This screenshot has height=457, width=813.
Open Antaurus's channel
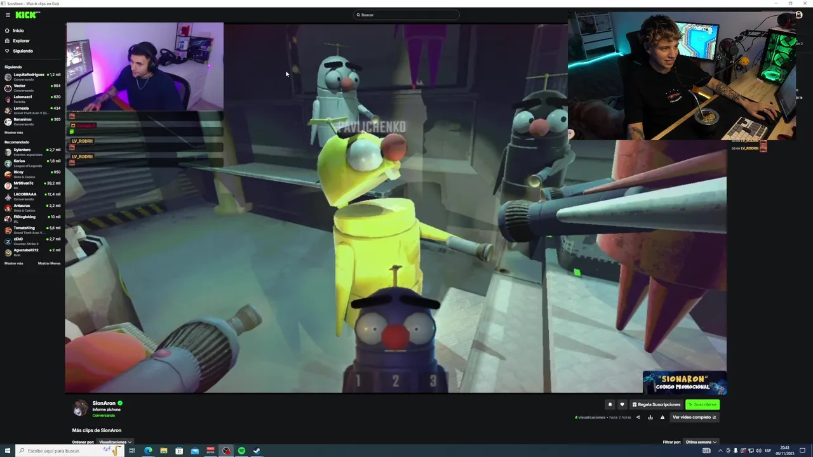[32, 208]
